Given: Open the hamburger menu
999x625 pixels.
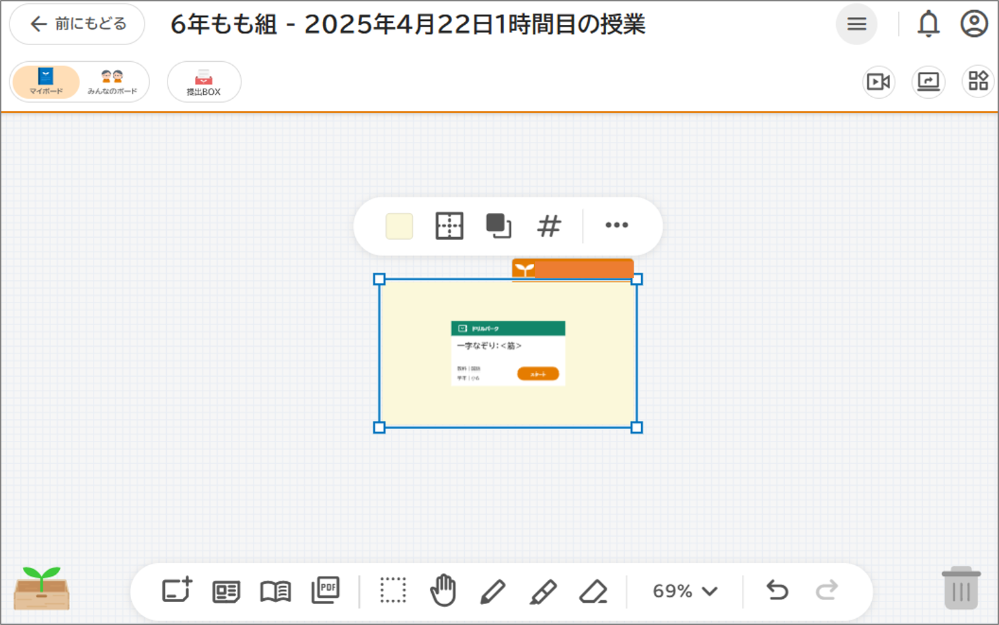Looking at the screenshot, I should [x=856, y=24].
